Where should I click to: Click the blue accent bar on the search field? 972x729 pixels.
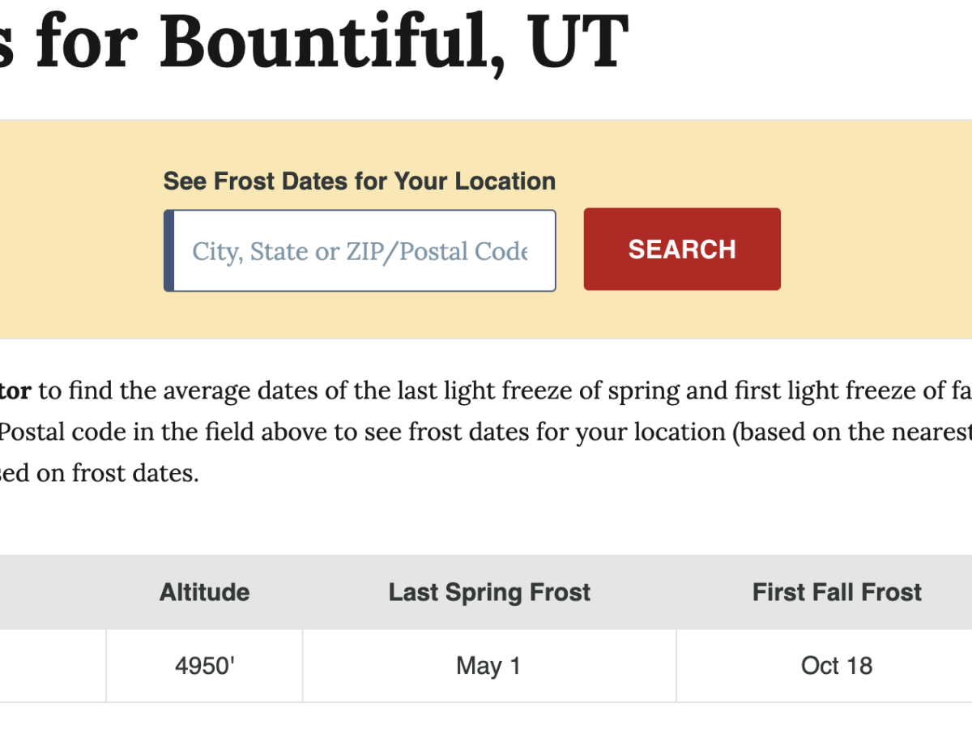pyautogui.click(x=168, y=251)
